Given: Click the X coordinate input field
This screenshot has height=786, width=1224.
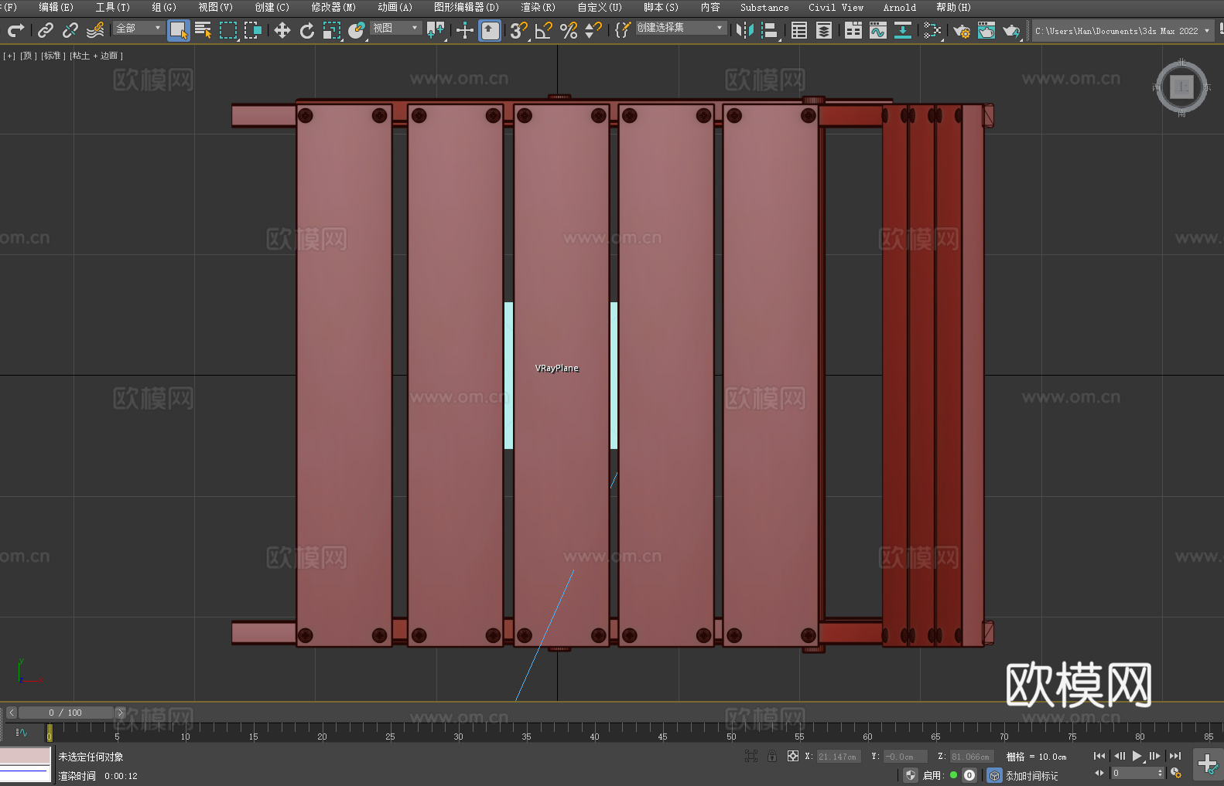Looking at the screenshot, I should coord(838,757).
